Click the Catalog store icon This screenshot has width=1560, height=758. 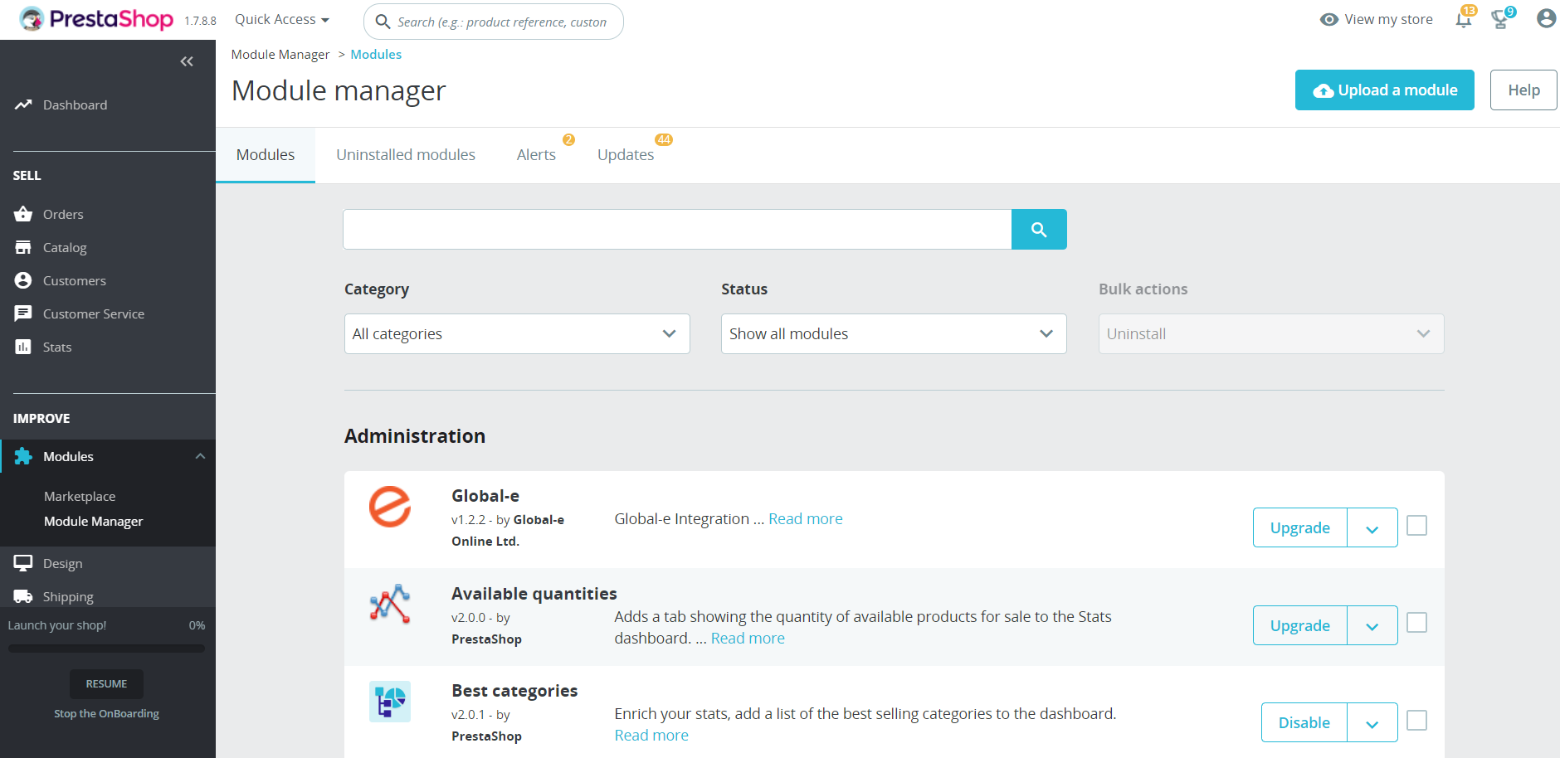23,247
